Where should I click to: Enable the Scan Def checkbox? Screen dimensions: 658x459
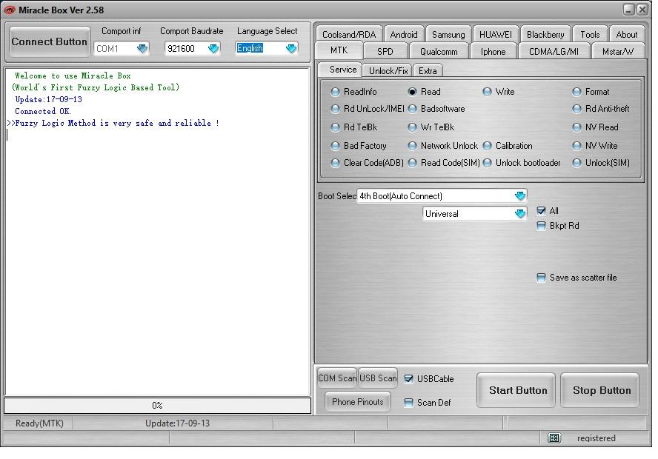pos(408,403)
